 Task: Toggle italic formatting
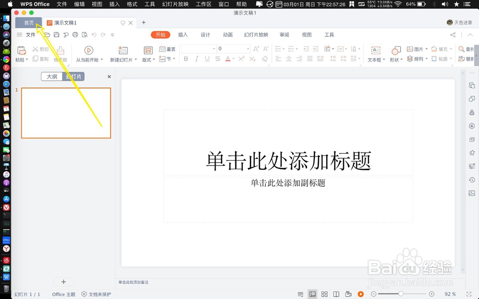[x=196, y=59]
